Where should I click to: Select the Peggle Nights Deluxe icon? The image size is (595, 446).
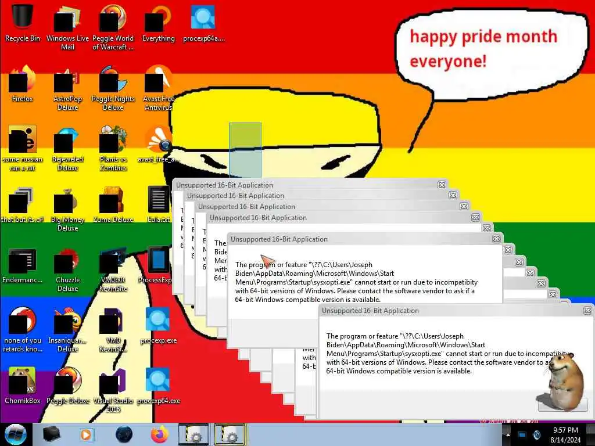113,88
